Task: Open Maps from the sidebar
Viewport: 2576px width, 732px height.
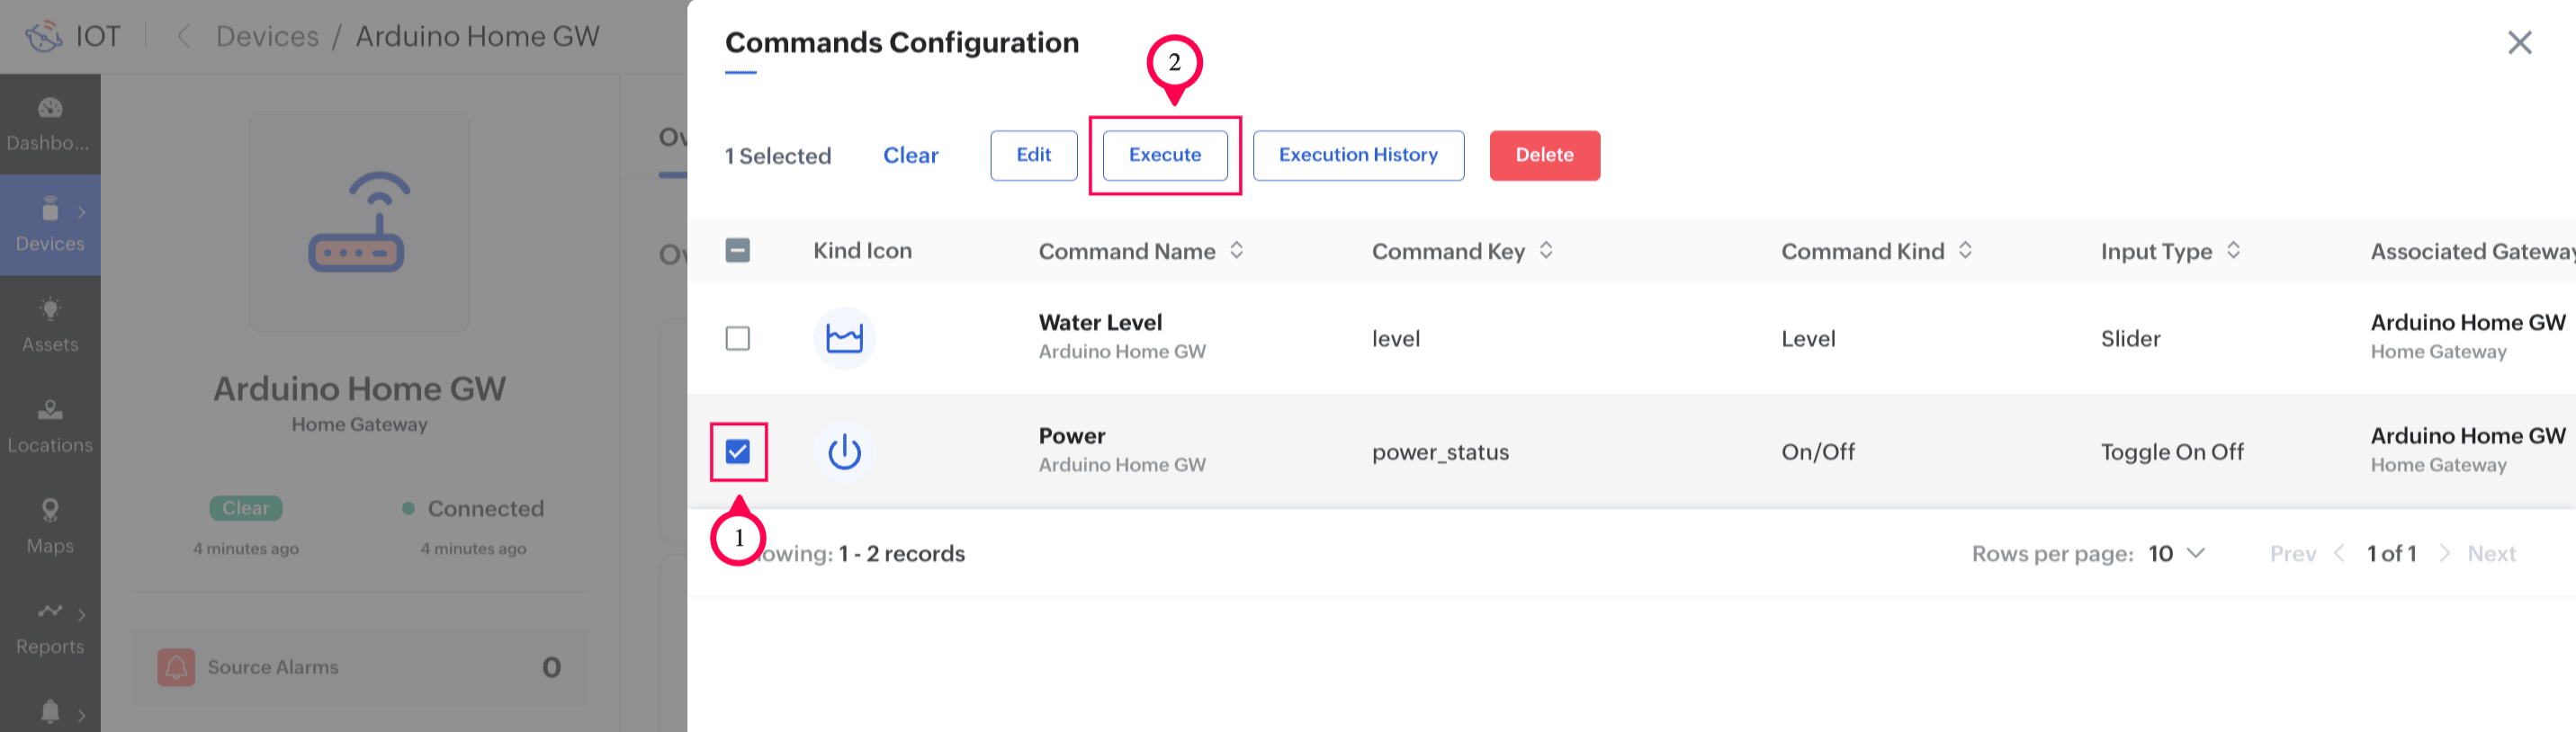Action: pyautogui.click(x=50, y=526)
